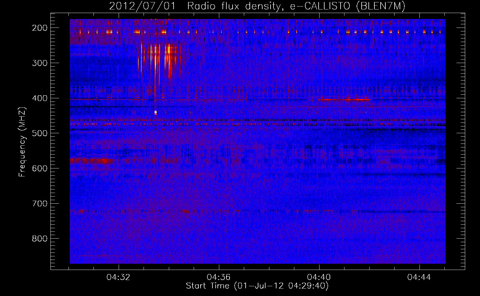
Task: Click the 04:36 time tick label
Action: point(219,277)
